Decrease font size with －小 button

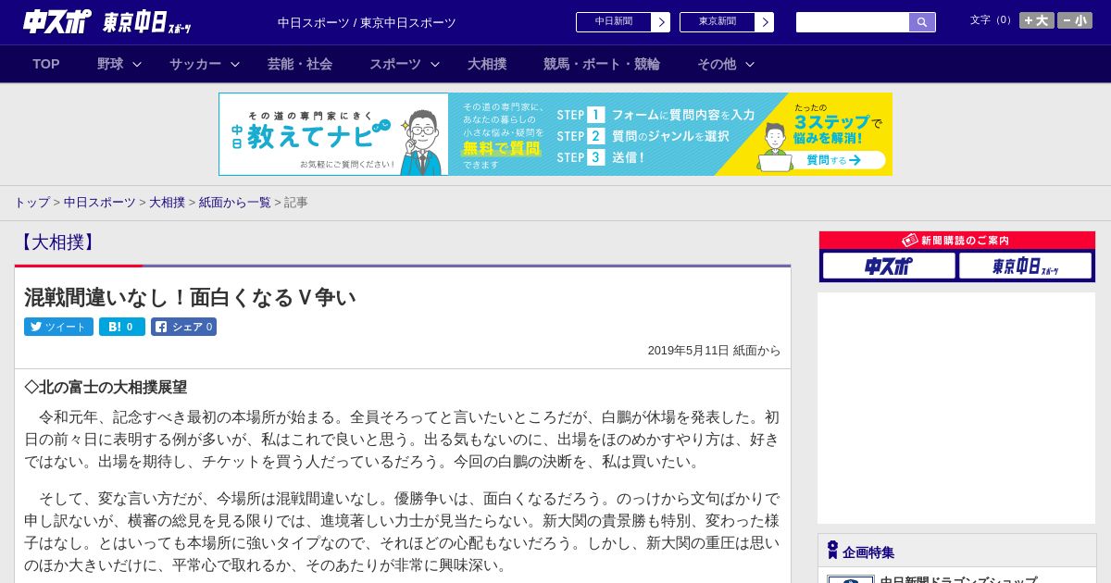click(1075, 20)
